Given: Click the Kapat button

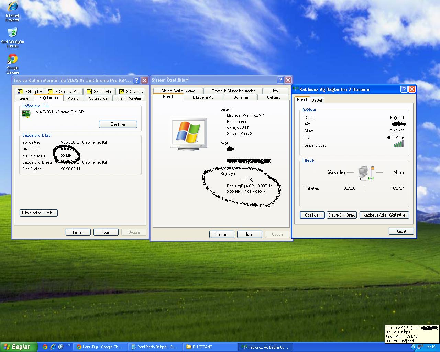Looking at the screenshot, I should (401, 231).
